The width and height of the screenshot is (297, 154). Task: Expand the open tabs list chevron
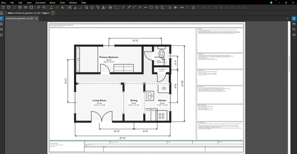287,19
